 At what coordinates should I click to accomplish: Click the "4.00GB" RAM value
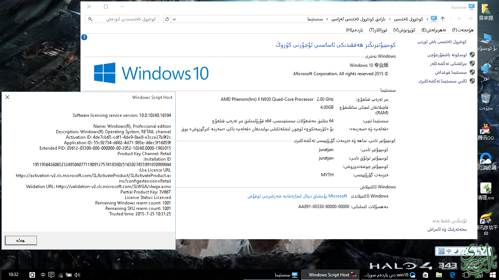[x=327, y=107]
